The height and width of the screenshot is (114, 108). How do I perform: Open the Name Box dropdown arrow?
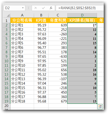click(23, 8)
